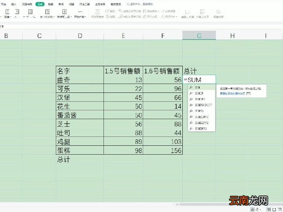Select column B header

[x=11, y=36]
